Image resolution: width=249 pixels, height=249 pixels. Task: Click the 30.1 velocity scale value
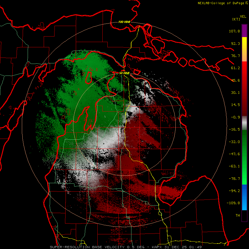pyautogui.click(x=235, y=93)
